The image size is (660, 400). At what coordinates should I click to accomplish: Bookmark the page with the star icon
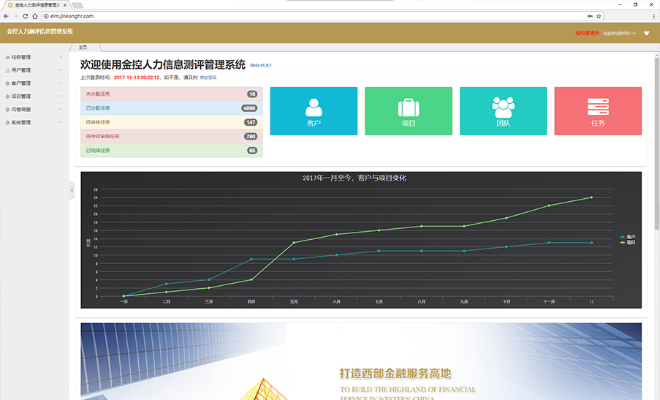(x=599, y=15)
